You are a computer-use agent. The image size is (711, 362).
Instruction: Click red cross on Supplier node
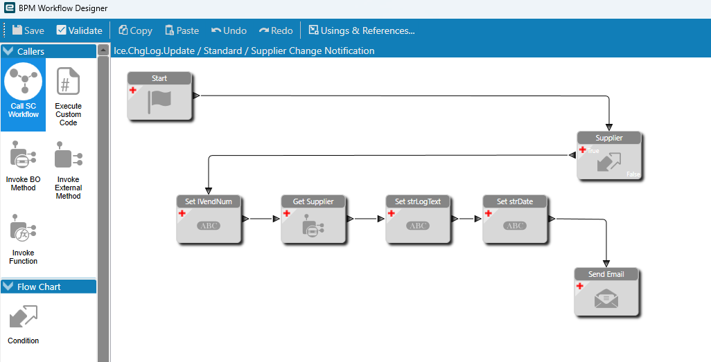(x=583, y=150)
